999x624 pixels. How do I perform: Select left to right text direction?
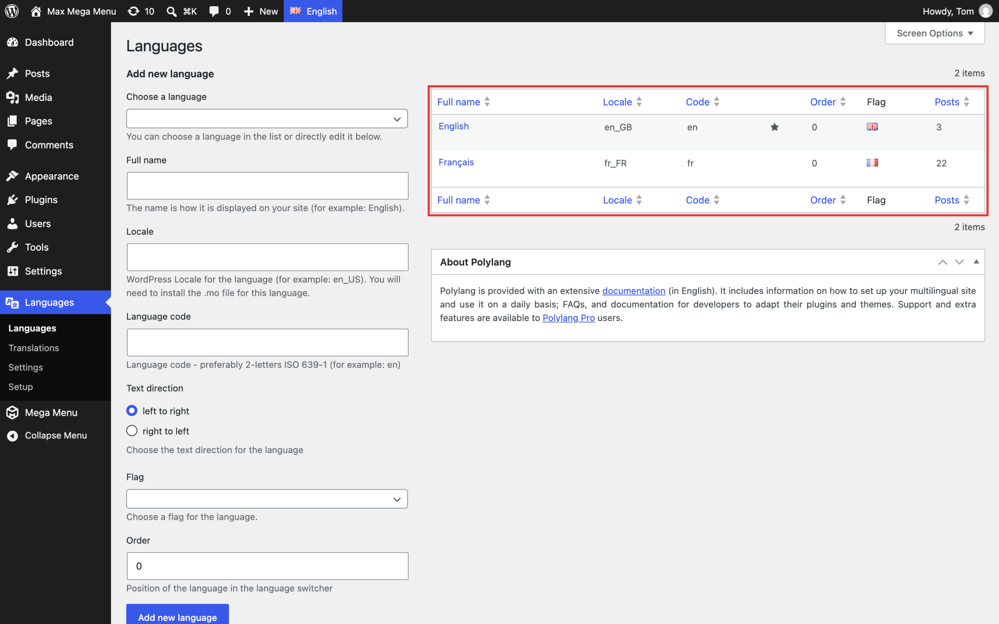(x=132, y=411)
